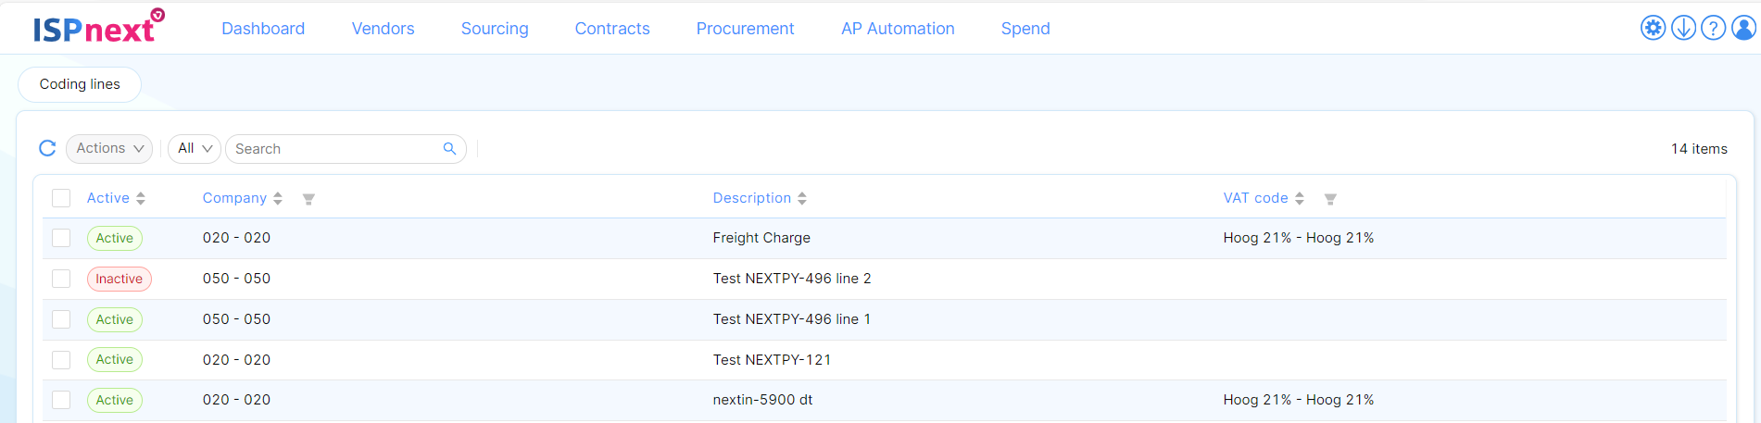The height and width of the screenshot is (423, 1761).
Task: Select the nextin-5900 dt row checkbox
Action: pyautogui.click(x=61, y=400)
